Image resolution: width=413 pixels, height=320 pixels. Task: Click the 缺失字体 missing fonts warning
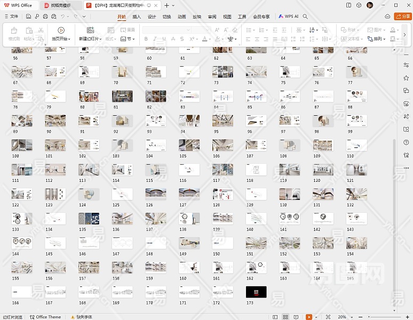(x=81, y=317)
